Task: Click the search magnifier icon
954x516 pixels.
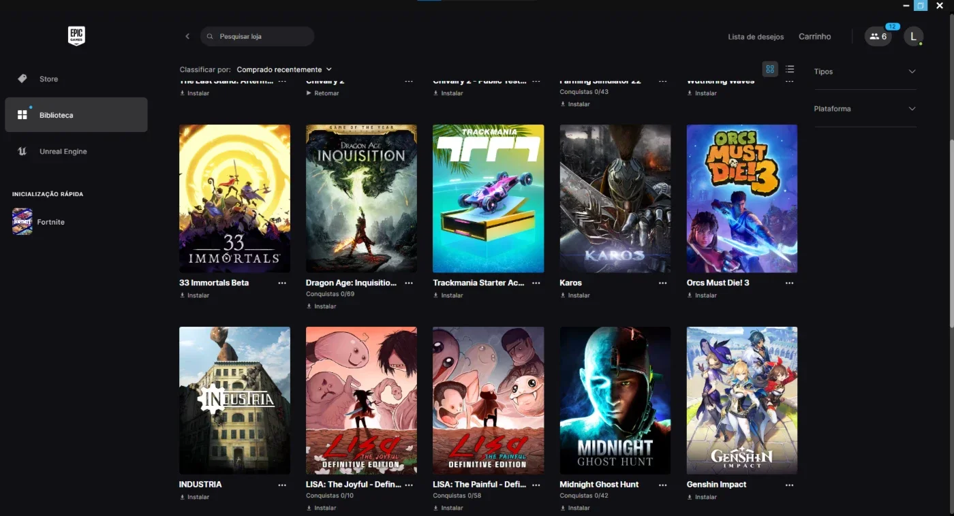Action: [x=210, y=36]
